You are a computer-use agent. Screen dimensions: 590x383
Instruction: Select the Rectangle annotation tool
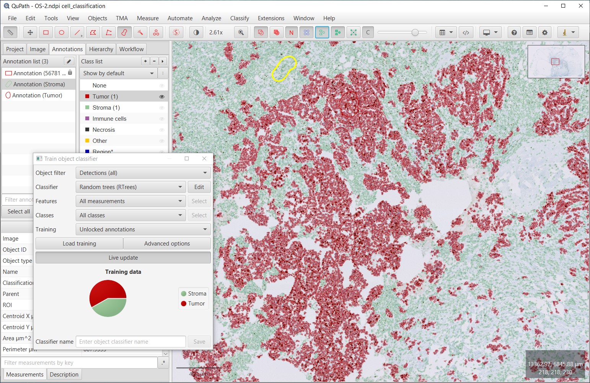[46, 32]
